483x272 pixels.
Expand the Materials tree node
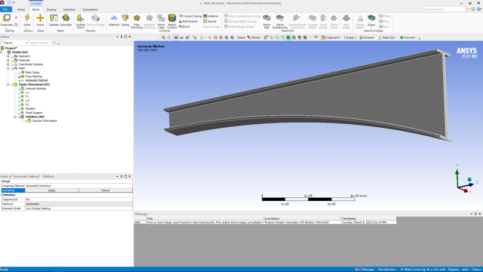[8, 60]
